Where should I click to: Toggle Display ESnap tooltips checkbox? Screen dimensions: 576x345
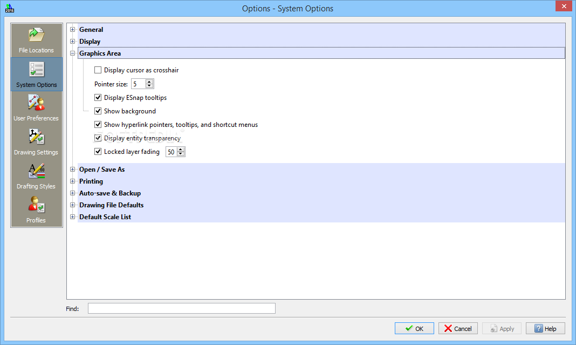click(x=98, y=98)
